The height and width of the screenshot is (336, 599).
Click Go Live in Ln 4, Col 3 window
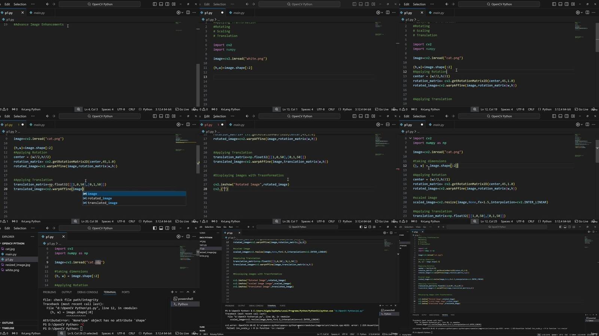182,110
